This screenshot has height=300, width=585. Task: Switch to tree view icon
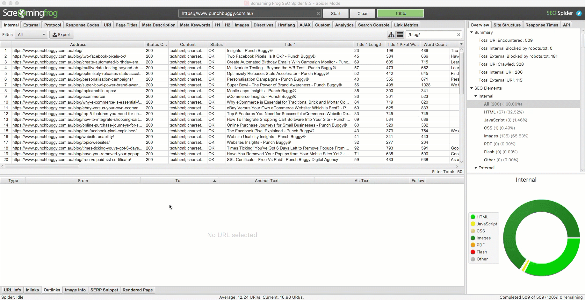(391, 34)
